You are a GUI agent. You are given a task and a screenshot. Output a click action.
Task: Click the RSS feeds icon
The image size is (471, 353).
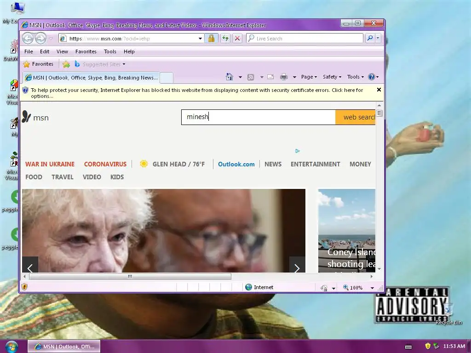pyautogui.click(x=251, y=77)
